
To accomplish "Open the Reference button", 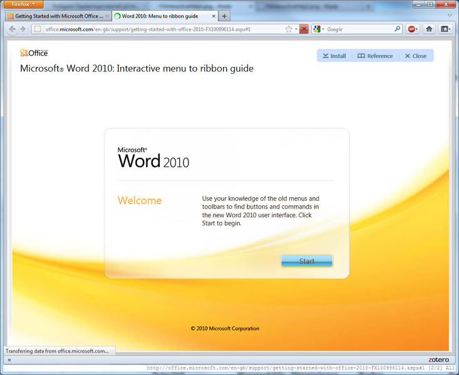I will pos(375,56).
